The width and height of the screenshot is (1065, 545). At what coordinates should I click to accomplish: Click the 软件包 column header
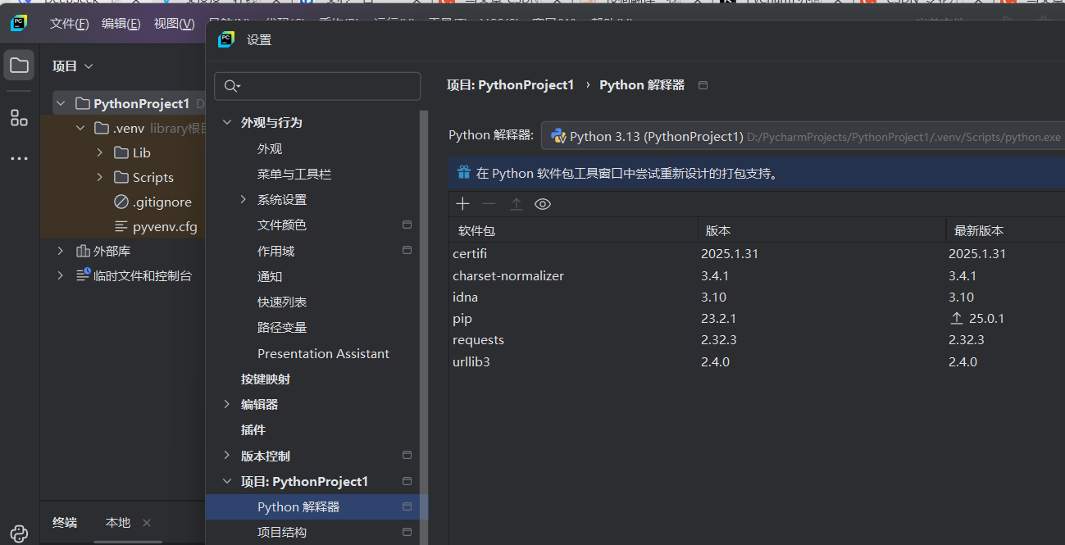573,230
